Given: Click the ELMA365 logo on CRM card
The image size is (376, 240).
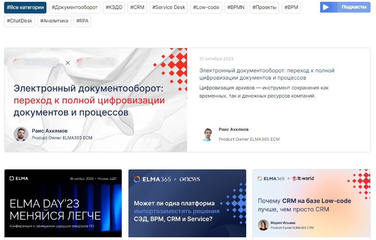Looking at the screenshot, I should tap(271, 178).
